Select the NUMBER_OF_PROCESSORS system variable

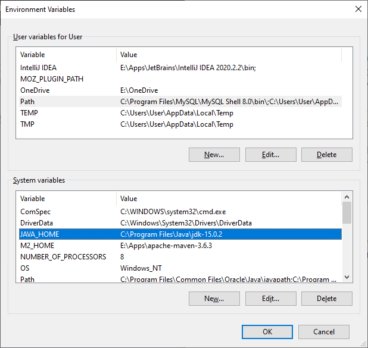63,257
